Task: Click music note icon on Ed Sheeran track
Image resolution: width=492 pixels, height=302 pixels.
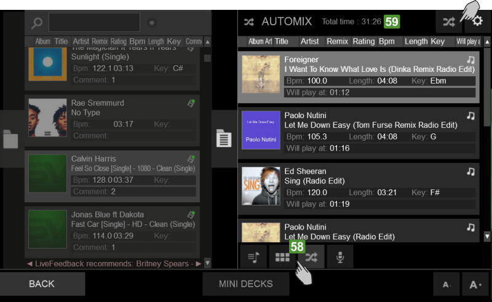Action: tap(470, 172)
